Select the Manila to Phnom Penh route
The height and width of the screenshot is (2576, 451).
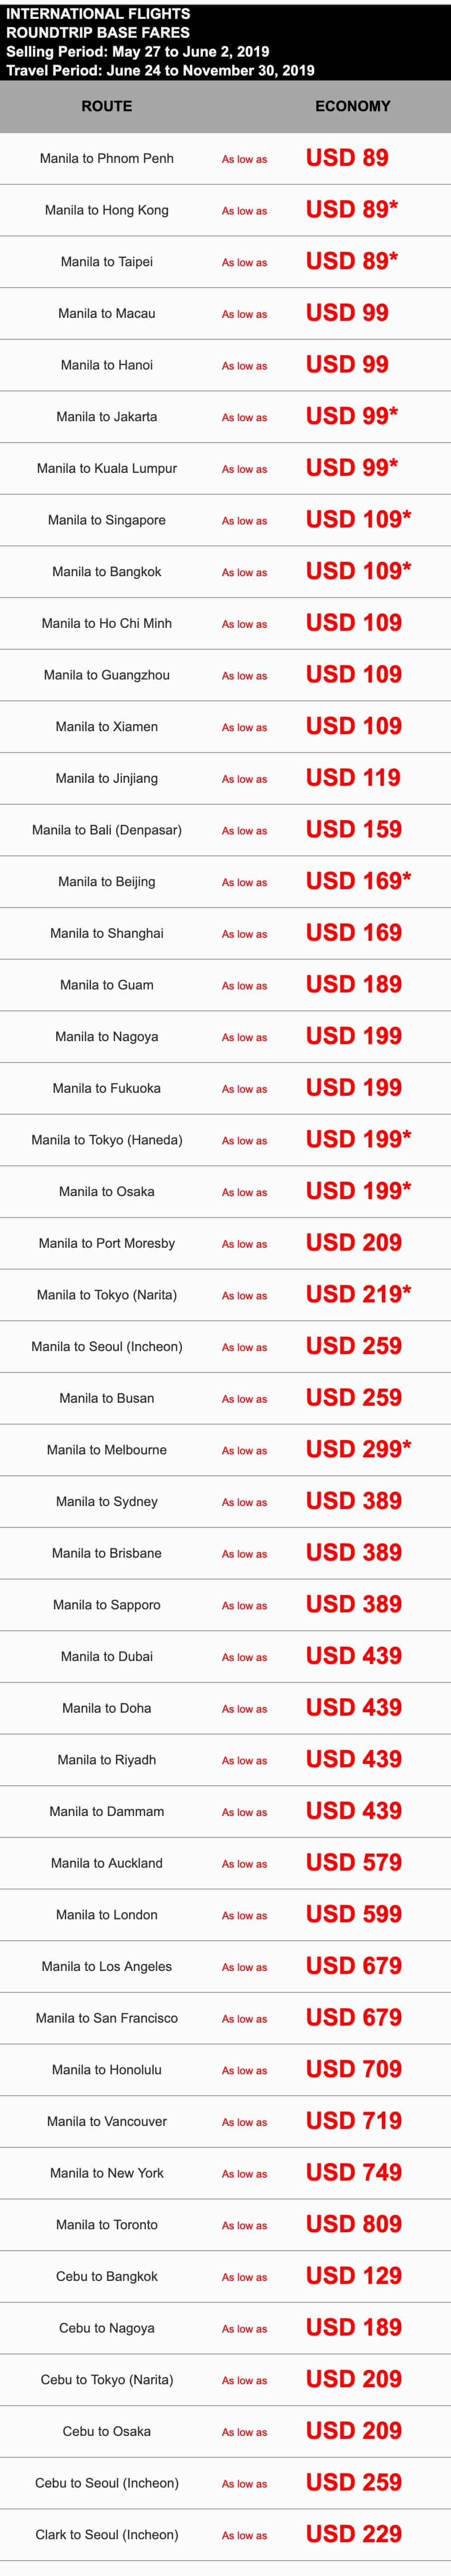106,158
